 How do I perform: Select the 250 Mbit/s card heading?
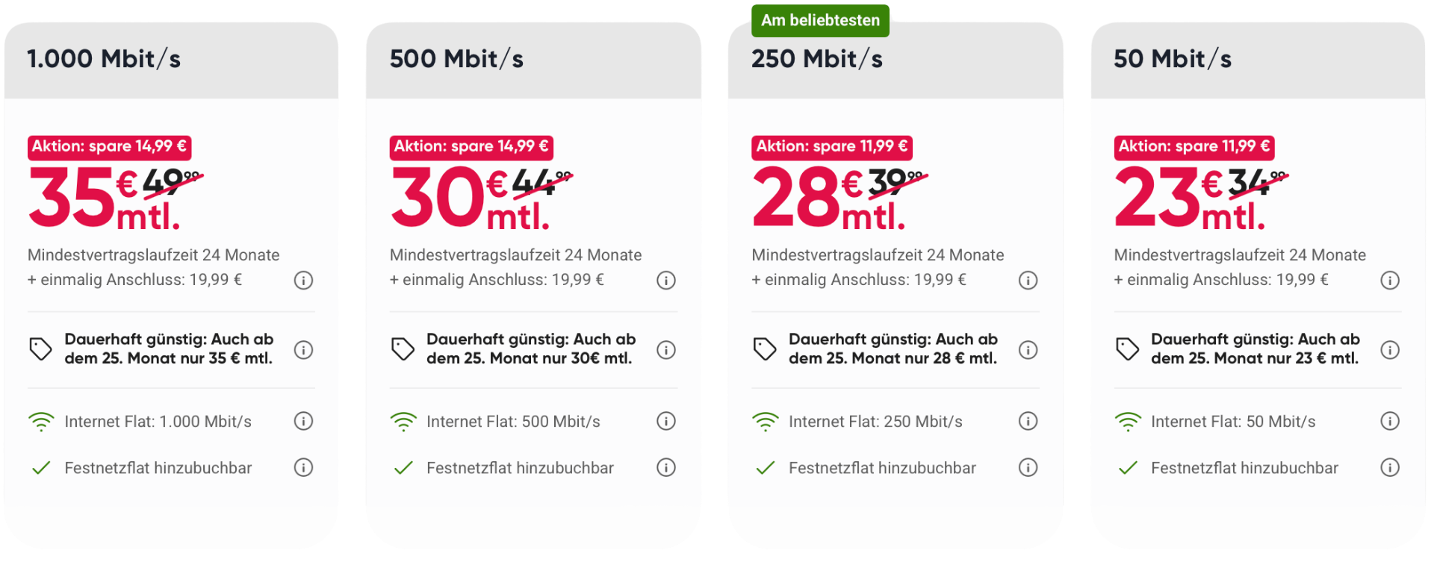818,59
